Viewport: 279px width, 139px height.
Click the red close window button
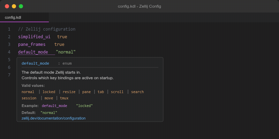7,6
